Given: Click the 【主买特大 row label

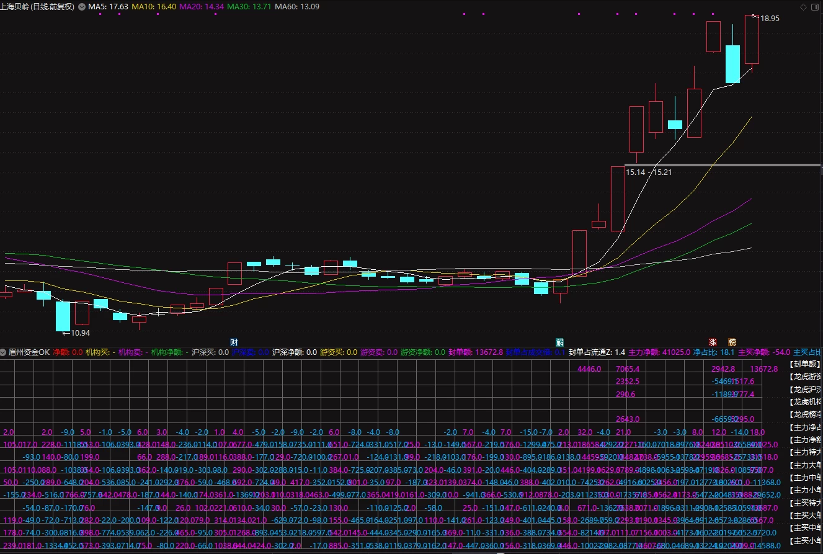Looking at the screenshot, I should pos(804,503).
